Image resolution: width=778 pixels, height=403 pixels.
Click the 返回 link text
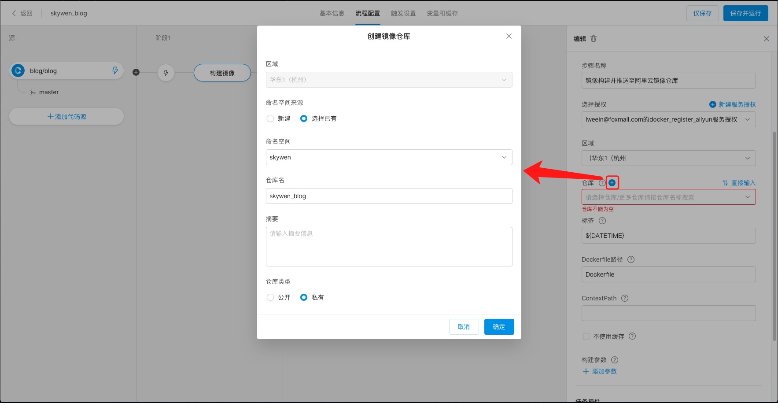(26, 13)
